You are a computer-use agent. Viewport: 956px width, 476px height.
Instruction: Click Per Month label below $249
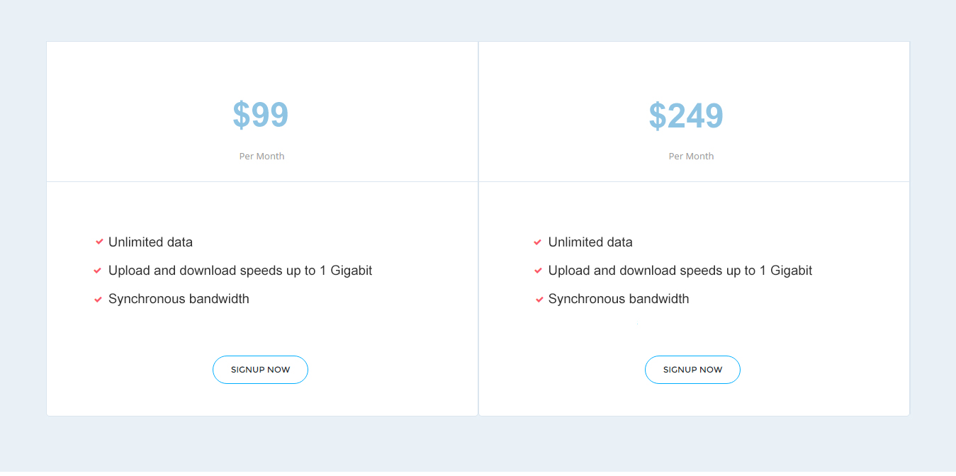tap(691, 157)
